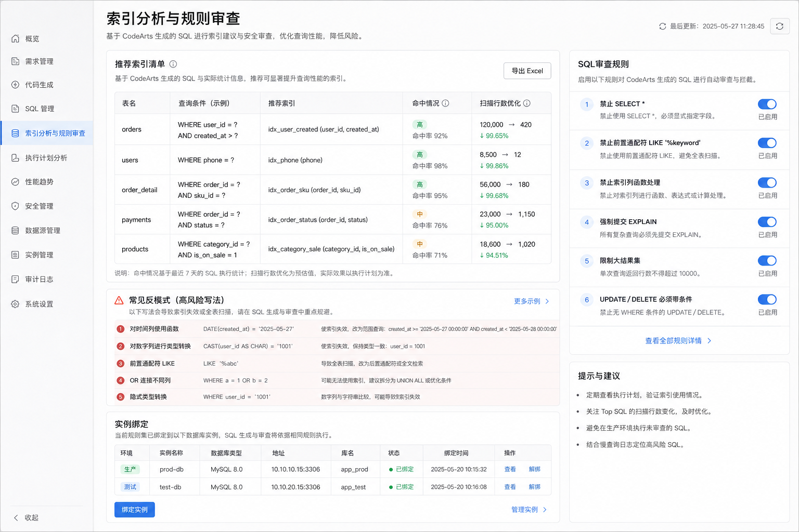Click red badge 3 for 前置通配符 LIKE
This screenshot has width=799, height=532.
121,364
